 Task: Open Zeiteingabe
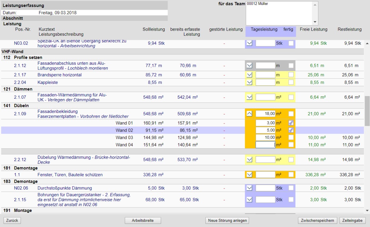click(353, 220)
